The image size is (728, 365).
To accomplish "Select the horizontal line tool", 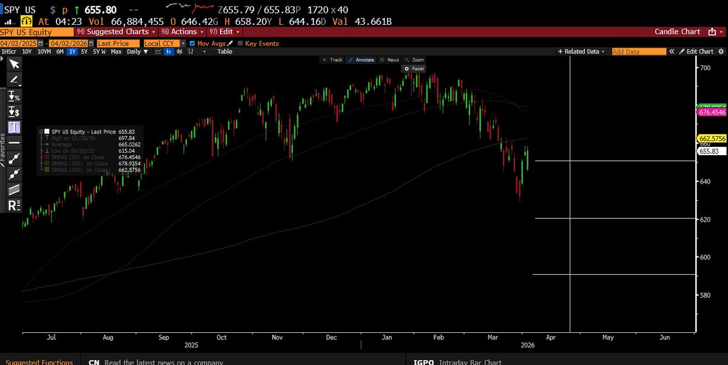I will pos(14,142).
